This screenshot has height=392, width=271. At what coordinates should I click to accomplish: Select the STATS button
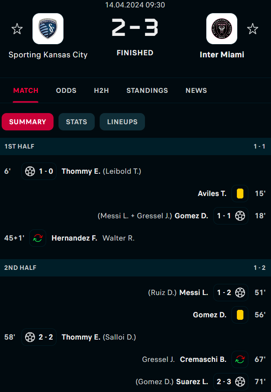(77, 122)
